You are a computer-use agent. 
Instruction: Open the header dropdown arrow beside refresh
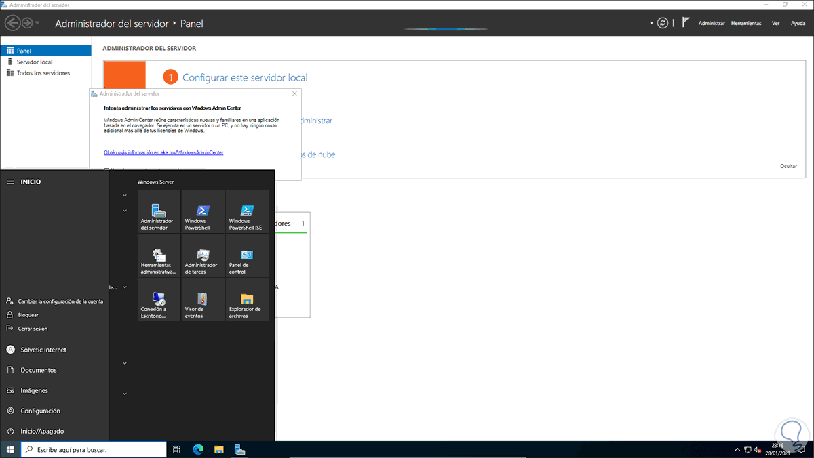click(x=651, y=23)
